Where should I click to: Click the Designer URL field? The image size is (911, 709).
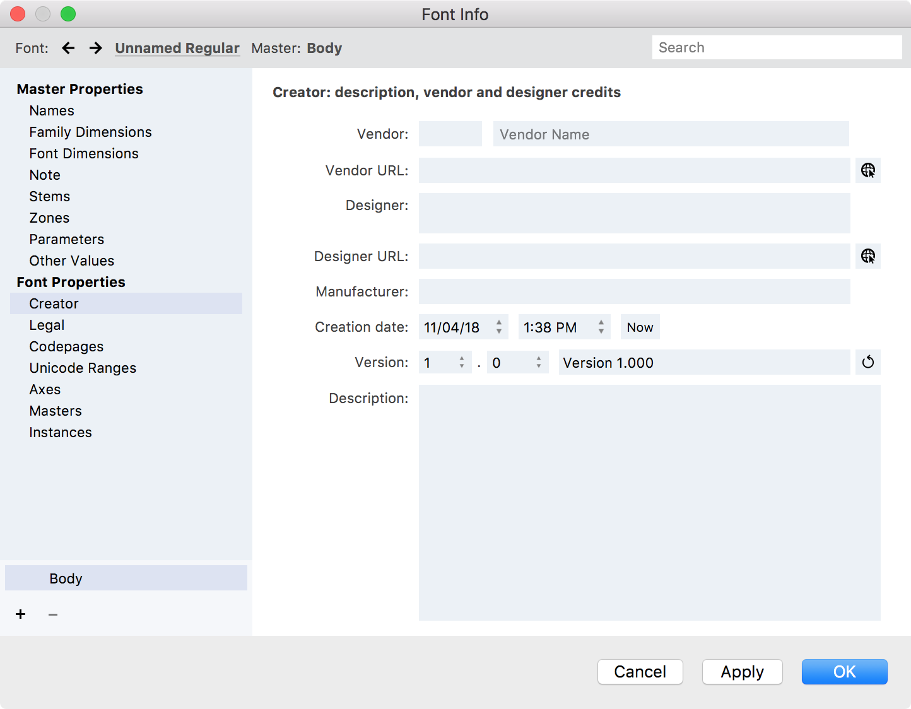pos(635,256)
